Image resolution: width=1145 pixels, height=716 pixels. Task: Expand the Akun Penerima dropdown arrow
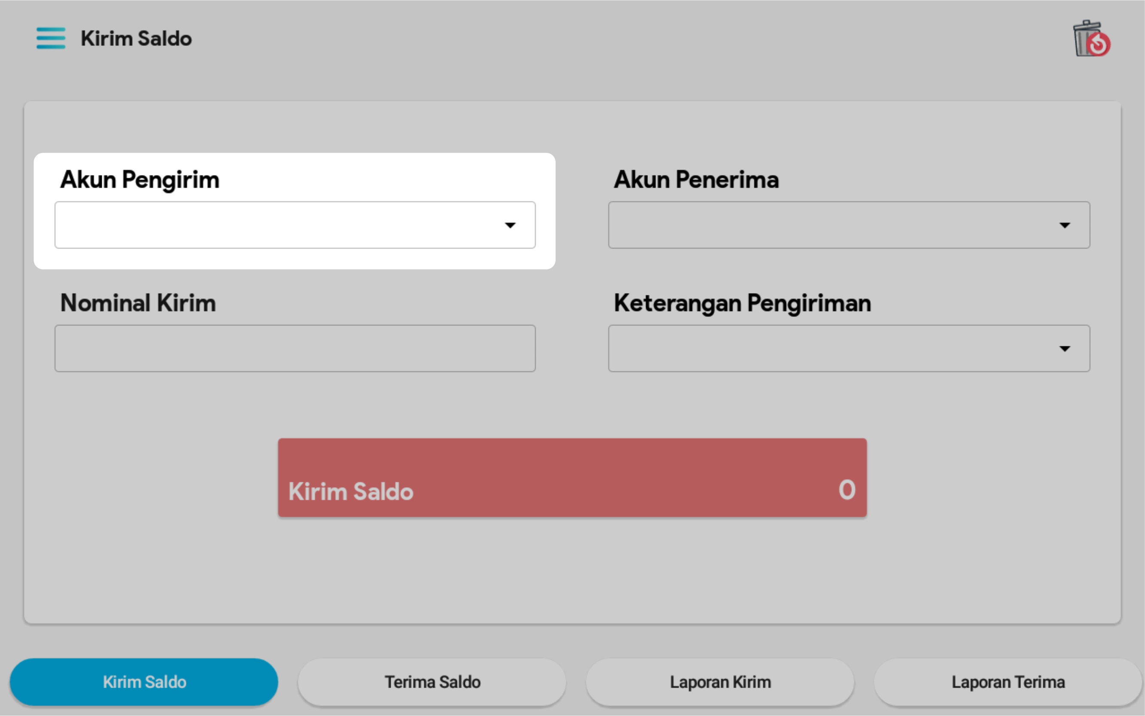pyautogui.click(x=1064, y=225)
